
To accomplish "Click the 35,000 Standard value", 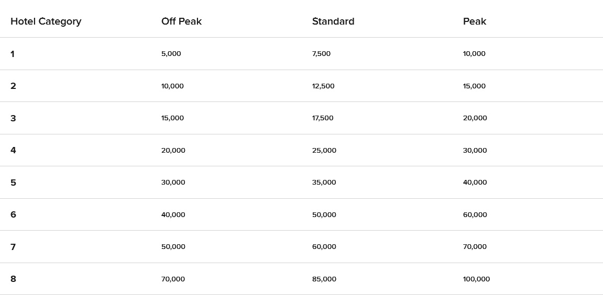I will 324,182.
